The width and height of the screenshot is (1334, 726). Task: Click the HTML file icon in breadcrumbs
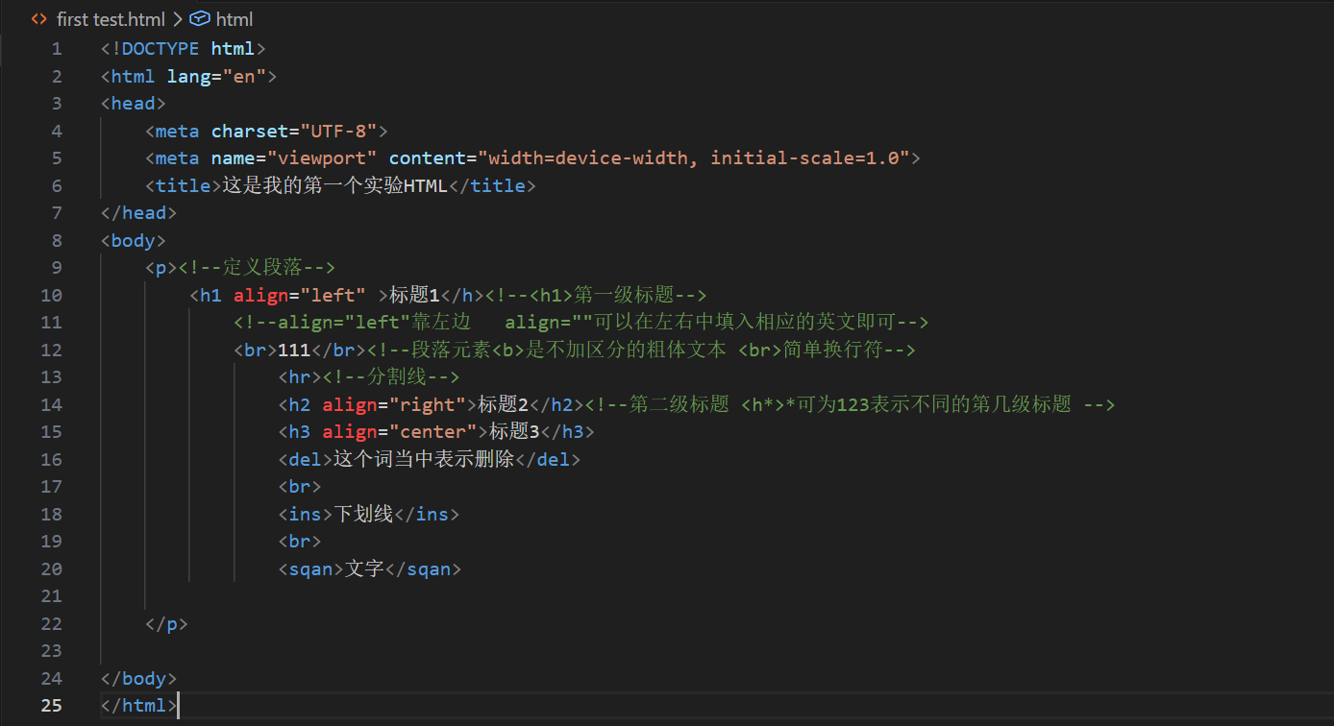tap(39, 19)
